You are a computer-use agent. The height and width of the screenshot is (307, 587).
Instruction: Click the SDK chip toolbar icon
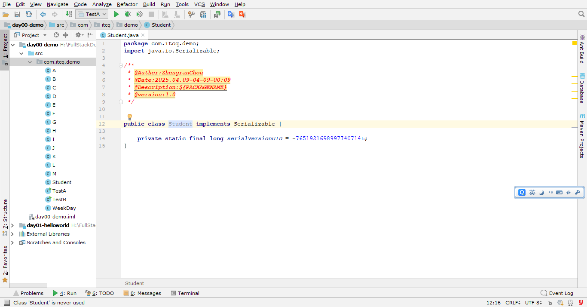(x=217, y=14)
